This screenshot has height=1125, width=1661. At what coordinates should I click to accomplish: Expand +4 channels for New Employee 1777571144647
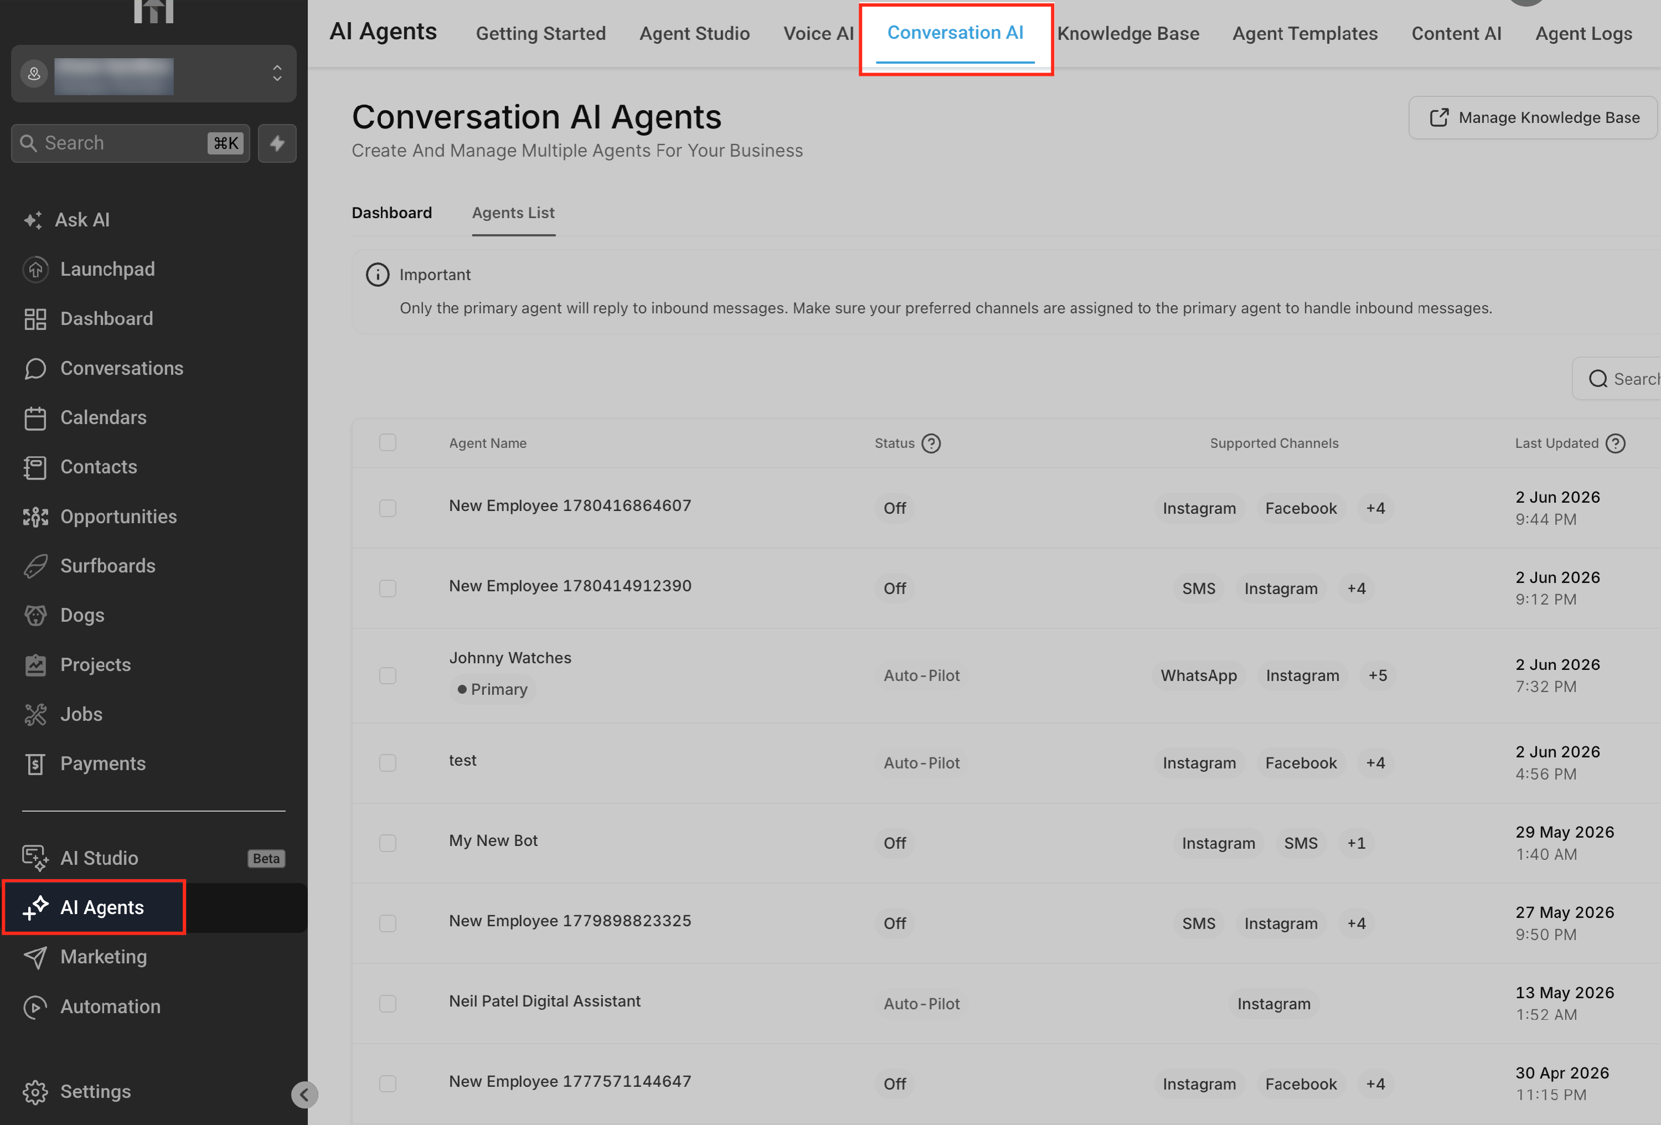point(1375,1083)
